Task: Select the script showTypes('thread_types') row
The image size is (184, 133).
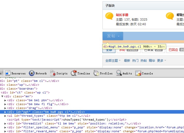Action: 92,120
